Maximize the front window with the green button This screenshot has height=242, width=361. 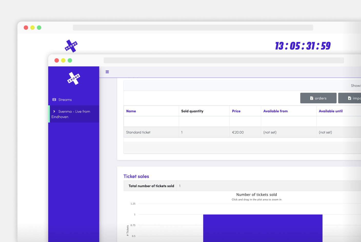point(70,60)
